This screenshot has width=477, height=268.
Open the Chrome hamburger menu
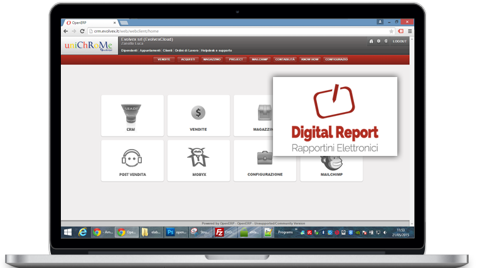pyautogui.click(x=410, y=31)
